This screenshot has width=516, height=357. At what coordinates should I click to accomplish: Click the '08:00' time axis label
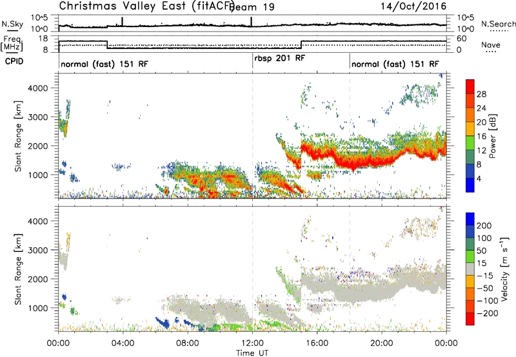[188, 343]
